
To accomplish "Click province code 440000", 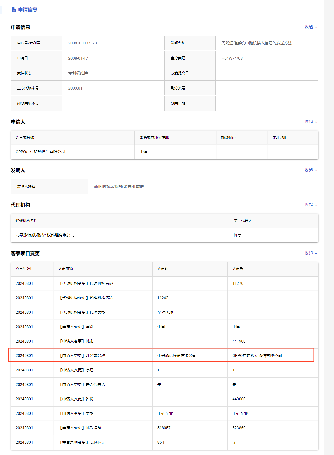I will point(239,399).
